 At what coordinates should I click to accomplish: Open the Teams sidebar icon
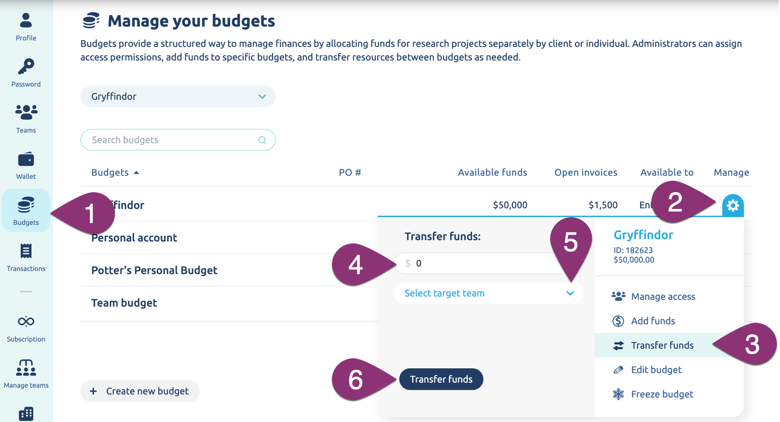point(26,112)
